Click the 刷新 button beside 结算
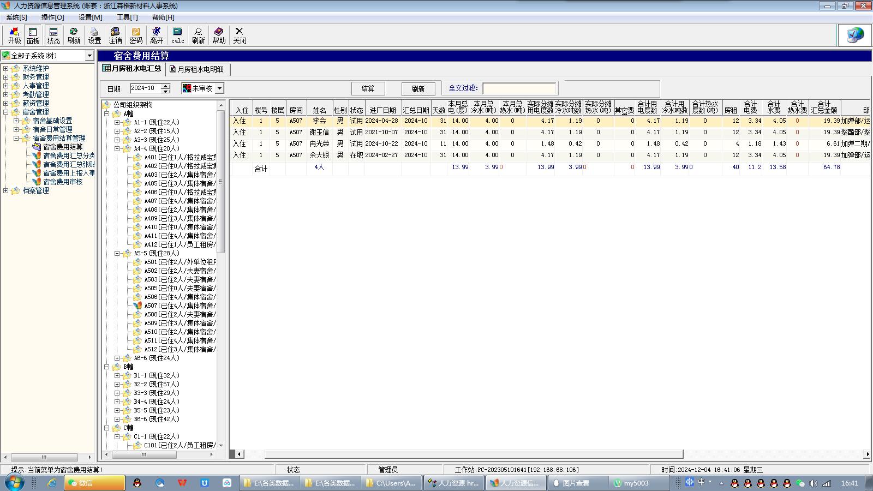 pyautogui.click(x=418, y=89)
